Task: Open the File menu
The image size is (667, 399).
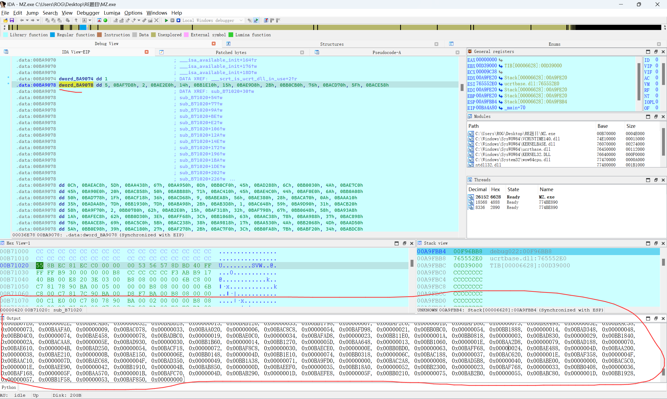Action: (x=5, y=13)
